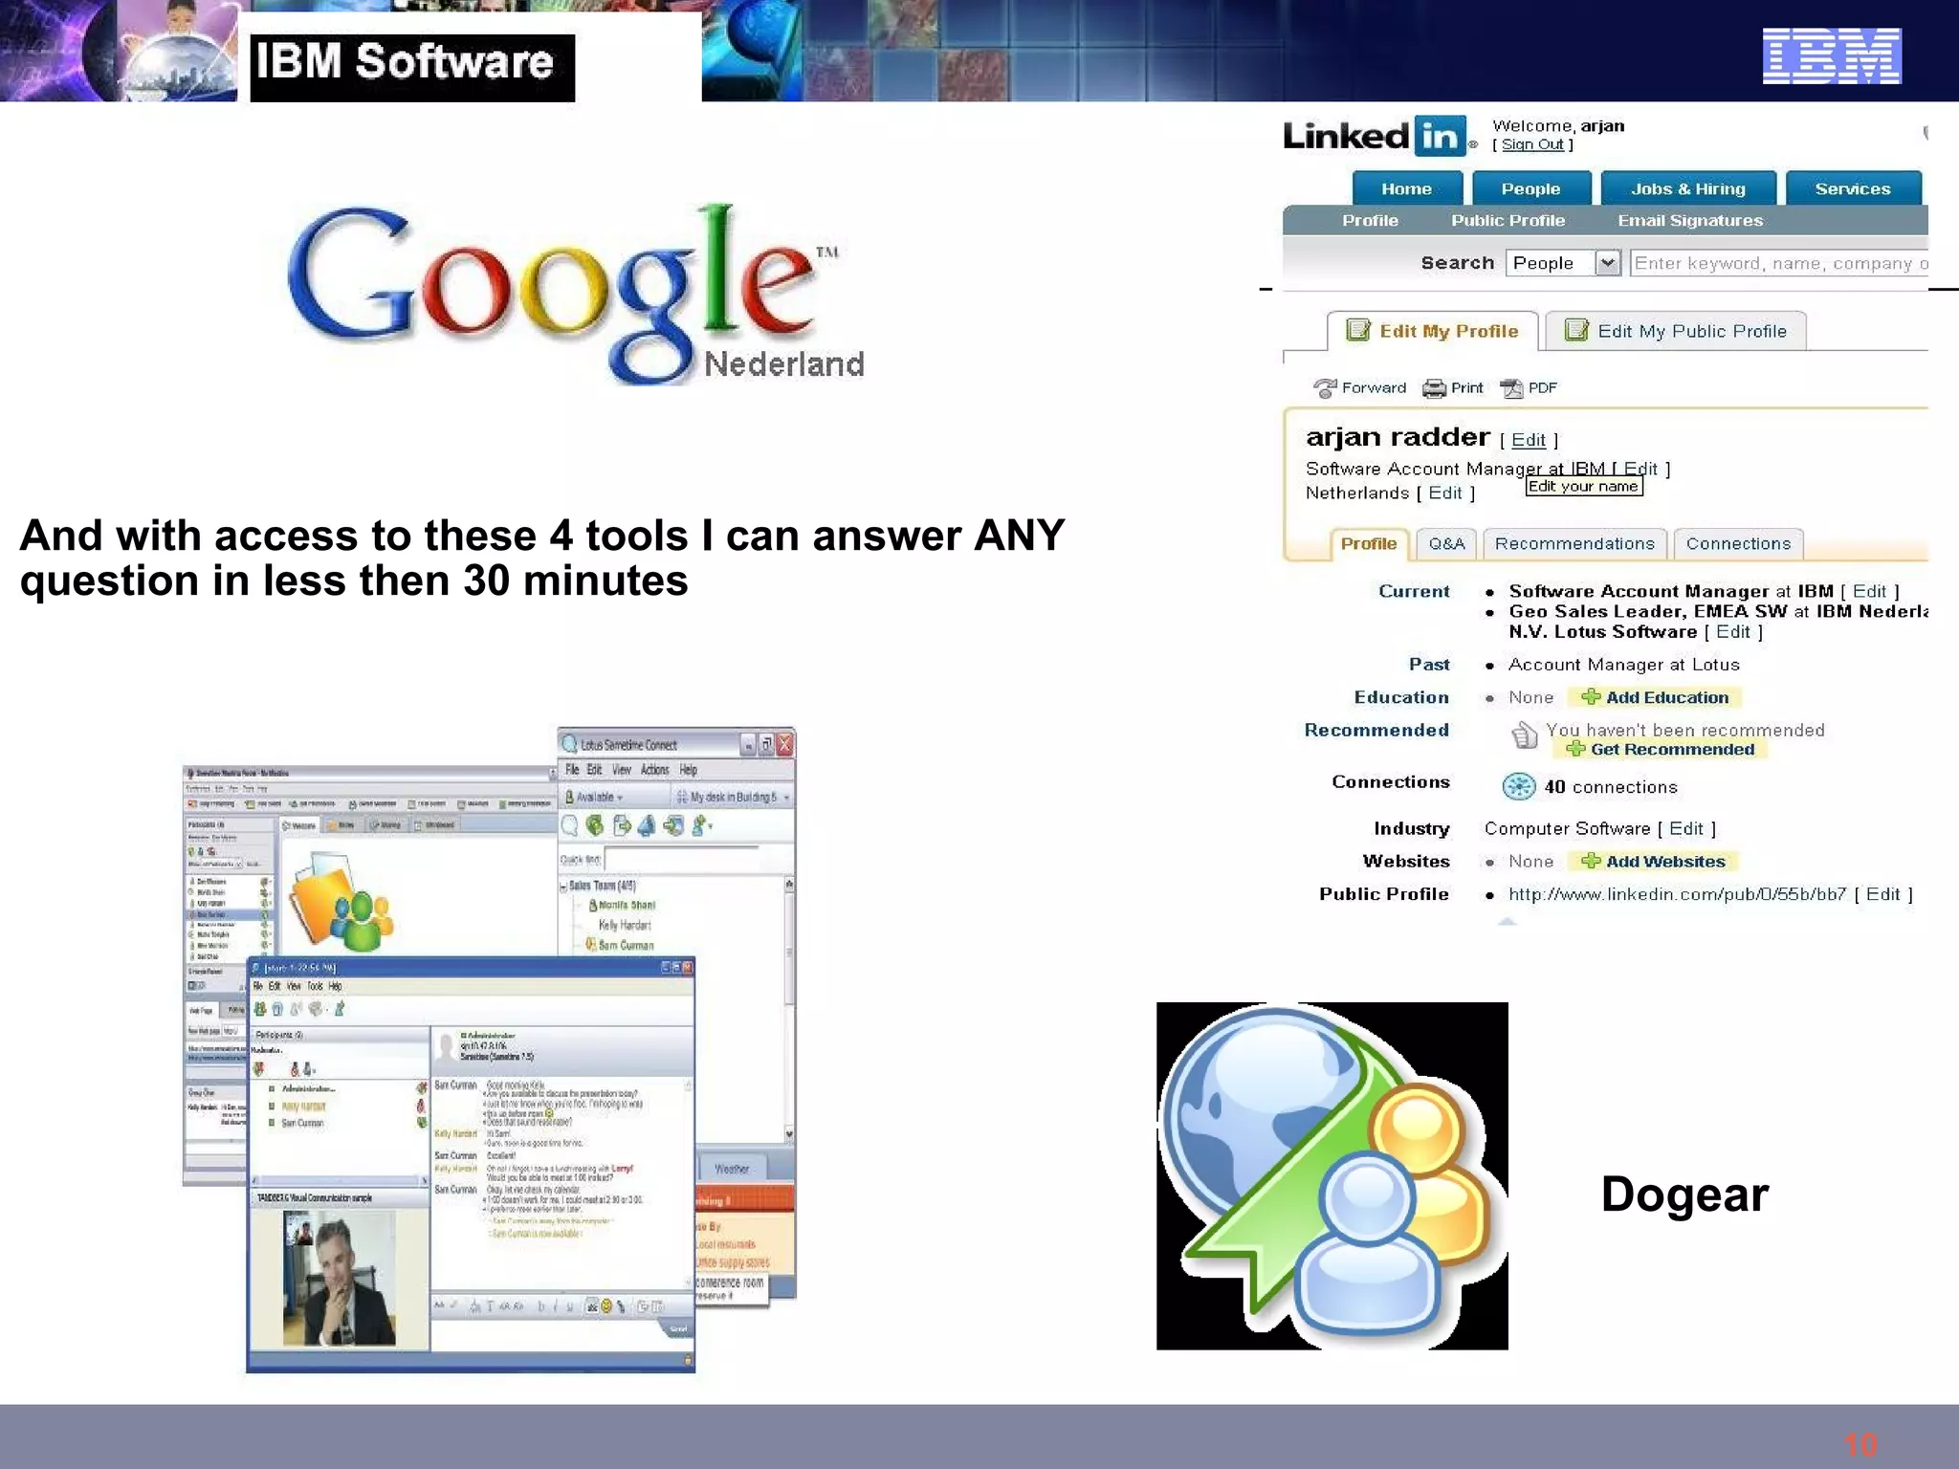Open the Actions menu in Sametime Connect

pos(654,770)
